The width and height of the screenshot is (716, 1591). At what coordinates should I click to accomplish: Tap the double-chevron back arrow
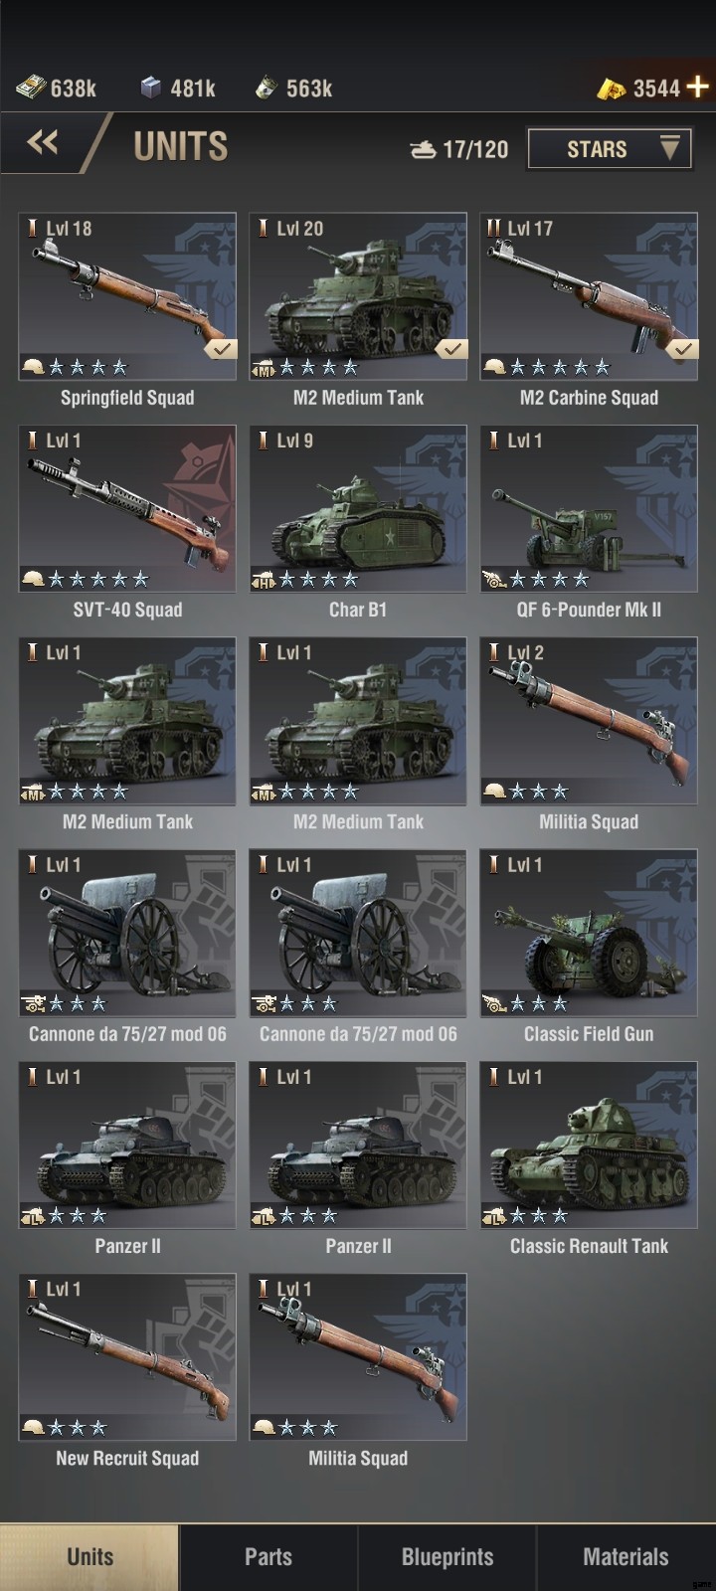[43, 144]
